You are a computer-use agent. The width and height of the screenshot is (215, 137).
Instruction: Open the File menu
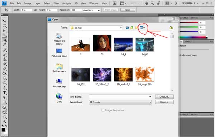(x=12, y=4)
